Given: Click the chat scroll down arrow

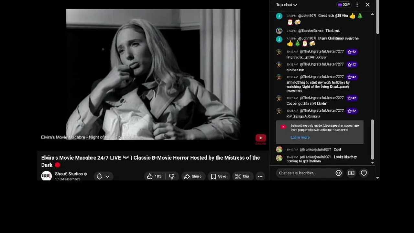Looking at the screenshot, I should coord(372,163).
